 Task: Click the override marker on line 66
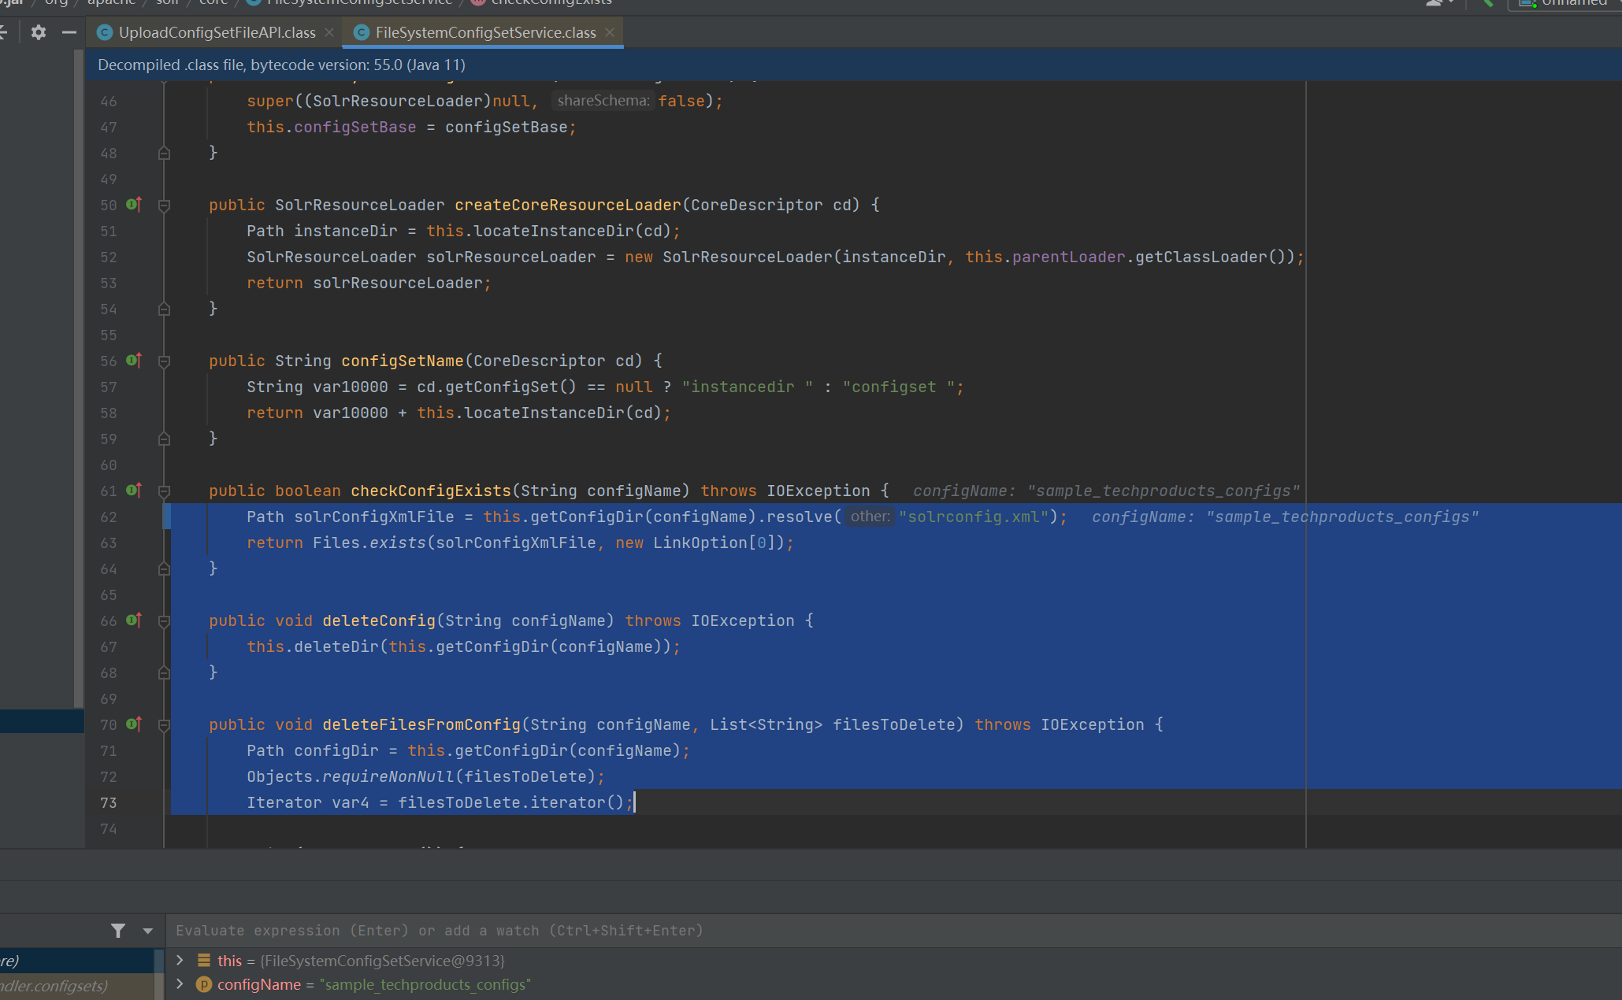click(134, 620)
